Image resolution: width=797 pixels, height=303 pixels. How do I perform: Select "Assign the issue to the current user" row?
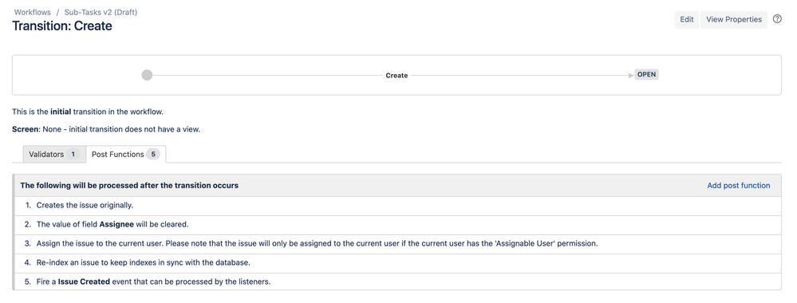click(x=397, y=244)
